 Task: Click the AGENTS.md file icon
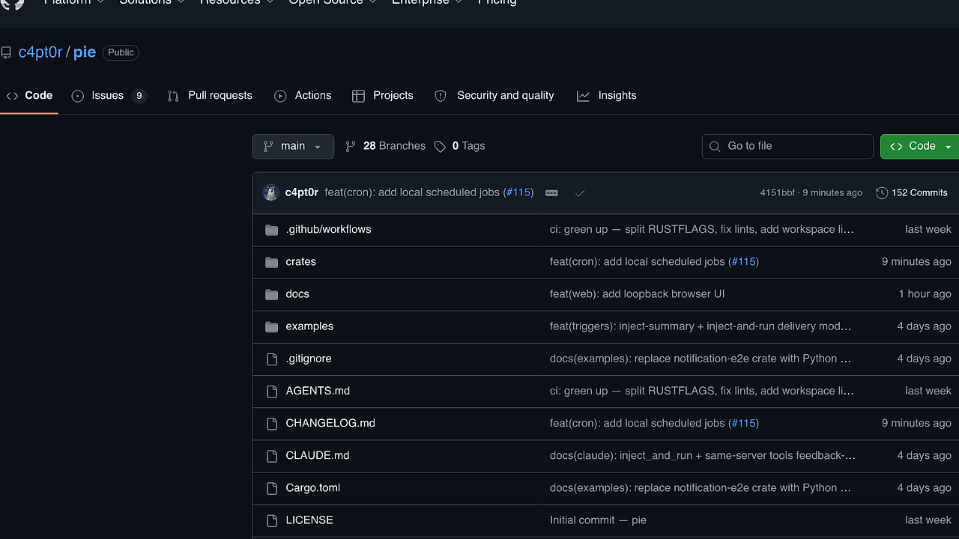pyautogui.click(x=272, y=392)
